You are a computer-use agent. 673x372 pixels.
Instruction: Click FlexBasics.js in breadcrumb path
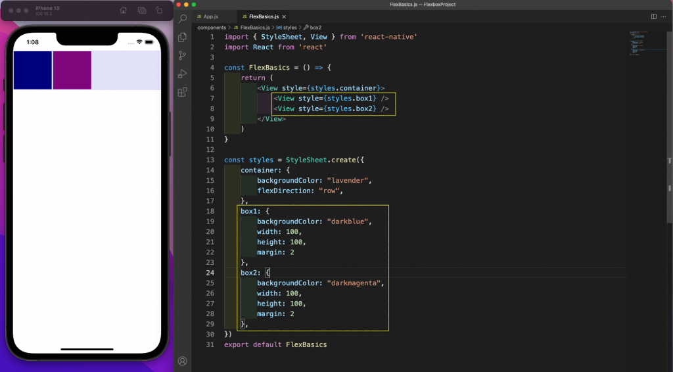pos(255,28)
